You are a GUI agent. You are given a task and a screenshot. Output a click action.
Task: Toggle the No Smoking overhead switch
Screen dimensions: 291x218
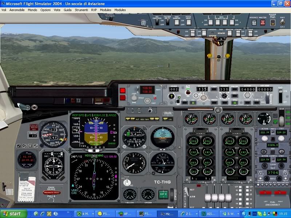pyautogui.click(x=157, y=22)
